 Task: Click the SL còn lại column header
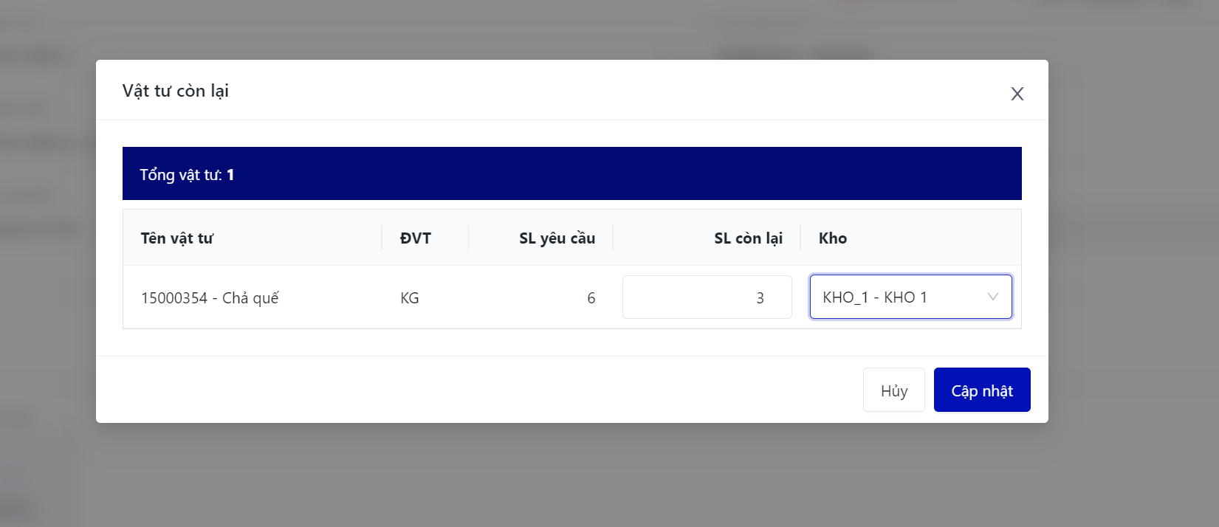coord(748,238)
